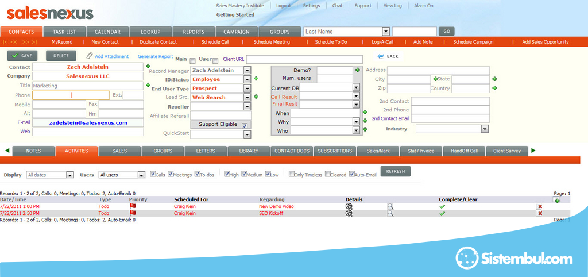Delete New Demo Video with red X

click(x=540, y=206)
